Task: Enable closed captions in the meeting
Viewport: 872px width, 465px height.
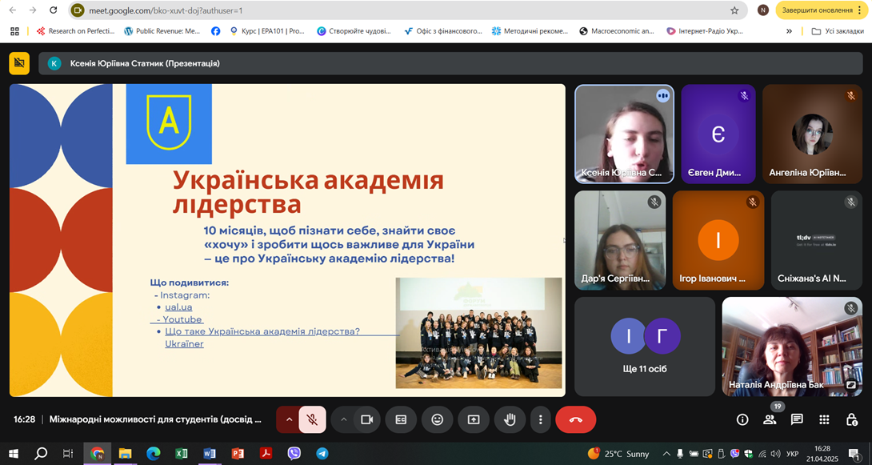Action: pos(401,419)
